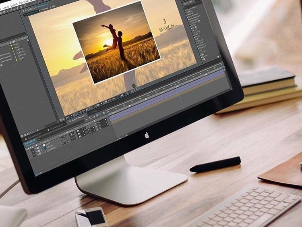Select the 3 MARCH text in viewer
Image resolution: width=302 pixels, height=227 pixels.
point(166,25)
